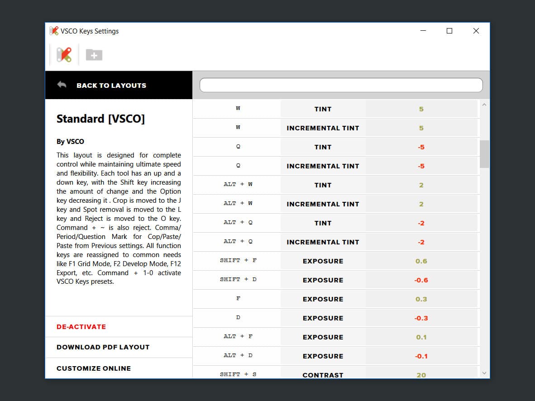Open Customize Online link

(x=94, y=368)
